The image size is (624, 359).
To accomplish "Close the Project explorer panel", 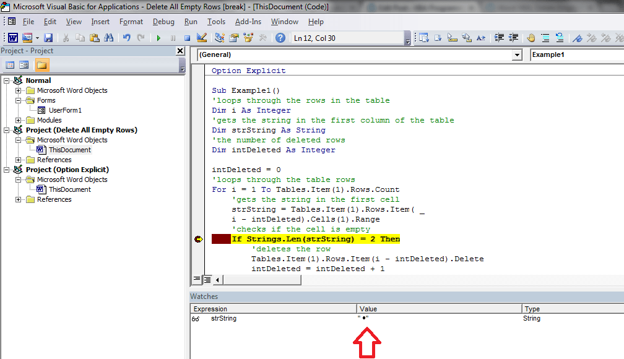I will pyautogui.click(x=180, y=51).
